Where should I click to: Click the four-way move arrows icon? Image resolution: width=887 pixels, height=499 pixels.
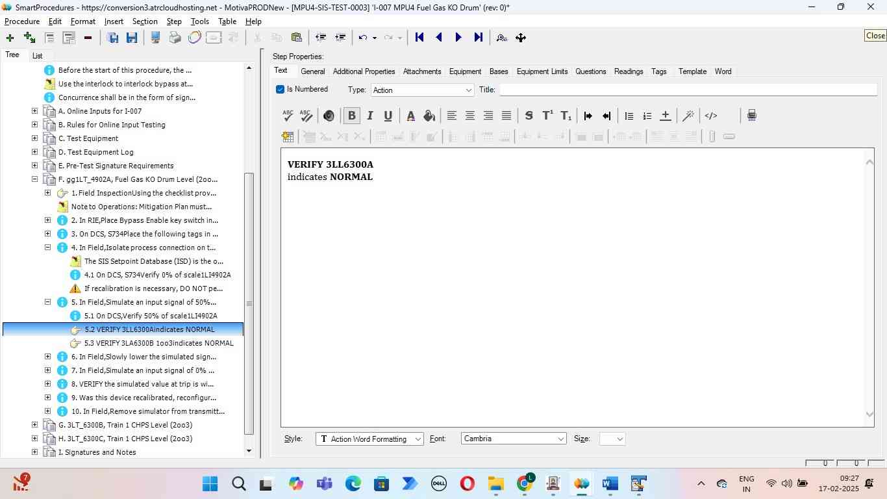click(521, 38)
